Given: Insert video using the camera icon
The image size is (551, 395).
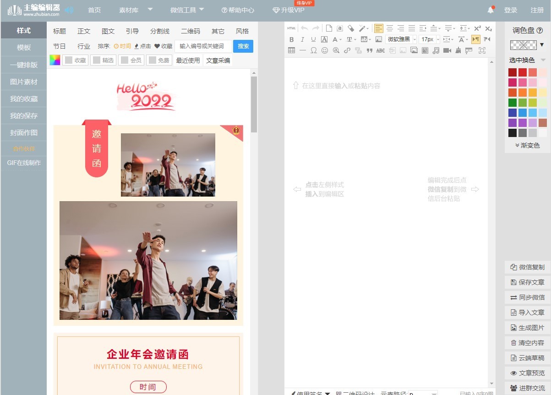Looking at the screenshot, I should coord(447,50).
